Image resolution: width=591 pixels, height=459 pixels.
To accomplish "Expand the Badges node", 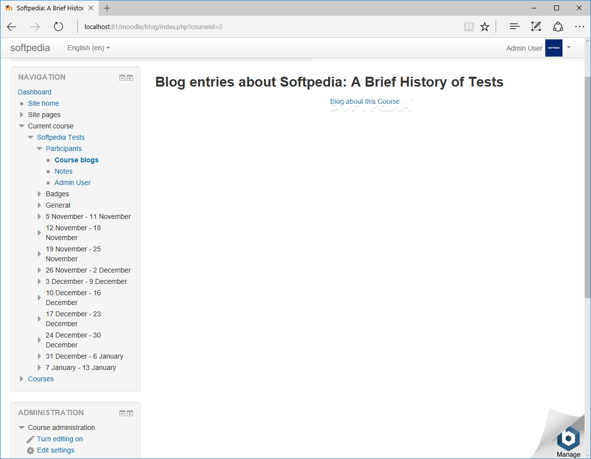I will (39, 194).
